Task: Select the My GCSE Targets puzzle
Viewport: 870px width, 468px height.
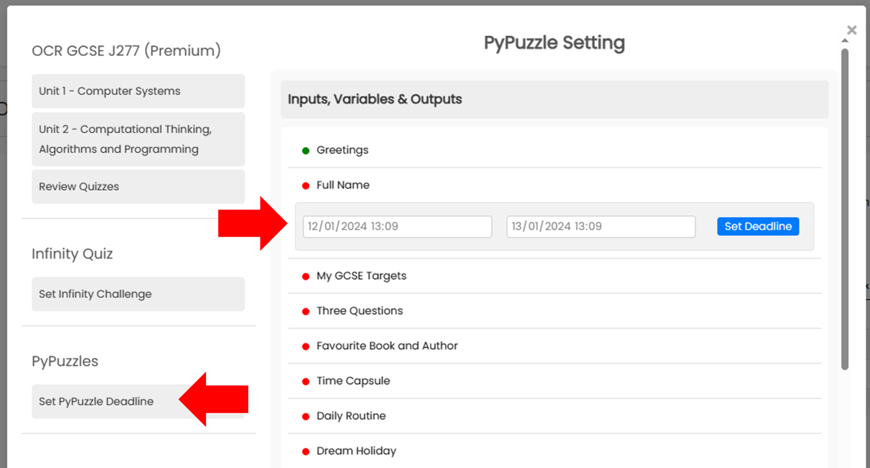Action: pos(361,276)
